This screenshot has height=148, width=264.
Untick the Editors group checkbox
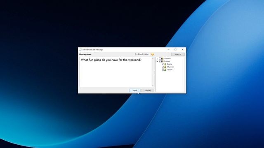(x=160, y=61)
